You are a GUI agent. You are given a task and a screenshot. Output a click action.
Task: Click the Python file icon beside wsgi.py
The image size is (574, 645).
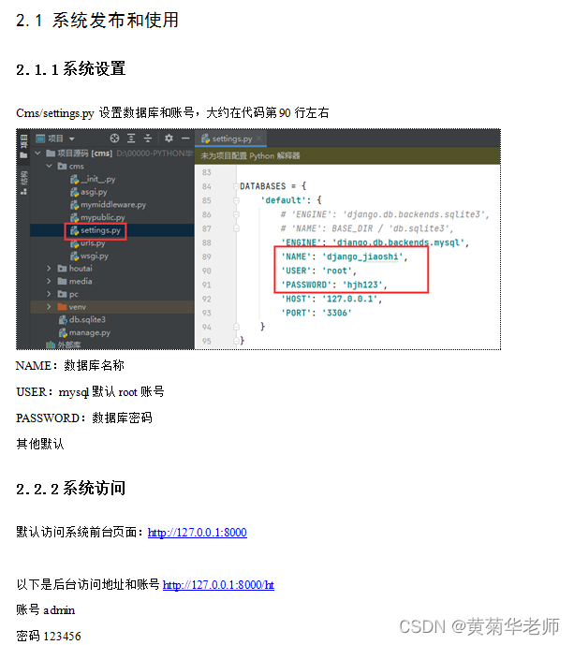(75, 256)
